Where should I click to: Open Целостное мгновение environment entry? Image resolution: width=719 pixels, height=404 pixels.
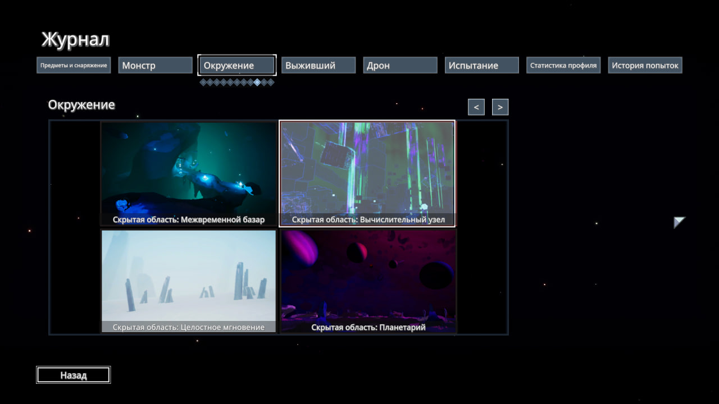(x=189, y=281)
